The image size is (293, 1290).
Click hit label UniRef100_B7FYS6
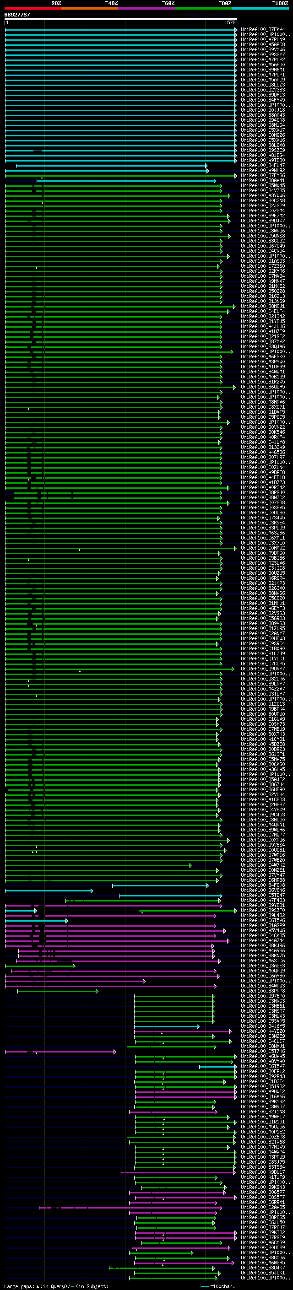pos(263,175)
